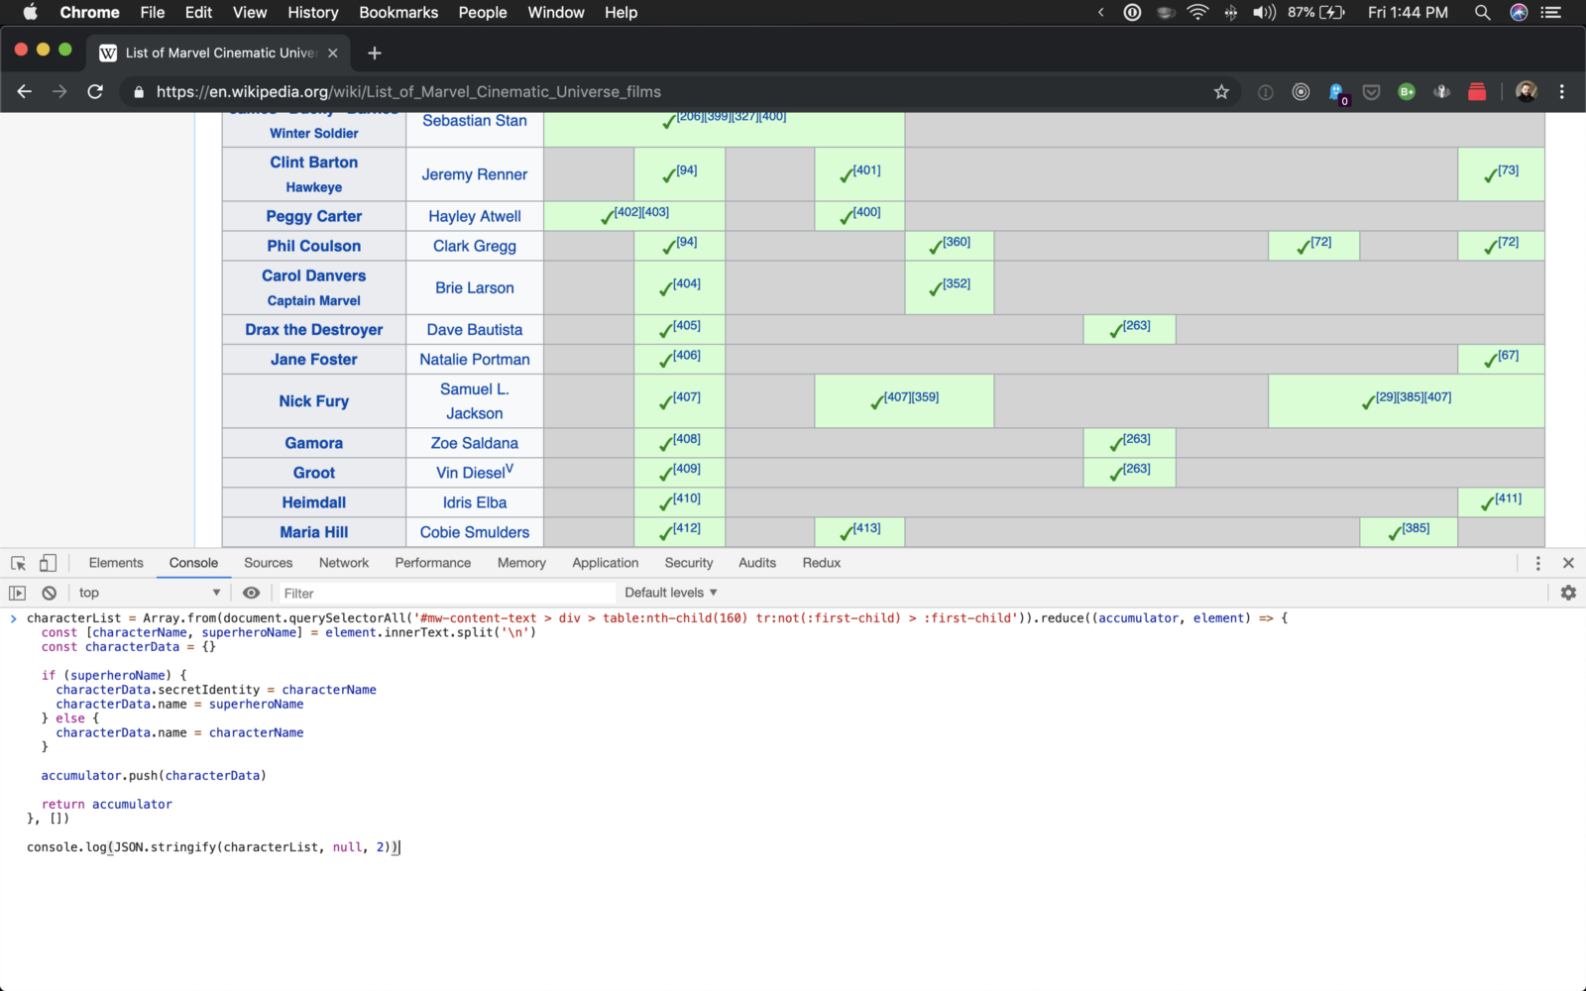Open the JavaScript context dropdown showing top

coord(149,593)
